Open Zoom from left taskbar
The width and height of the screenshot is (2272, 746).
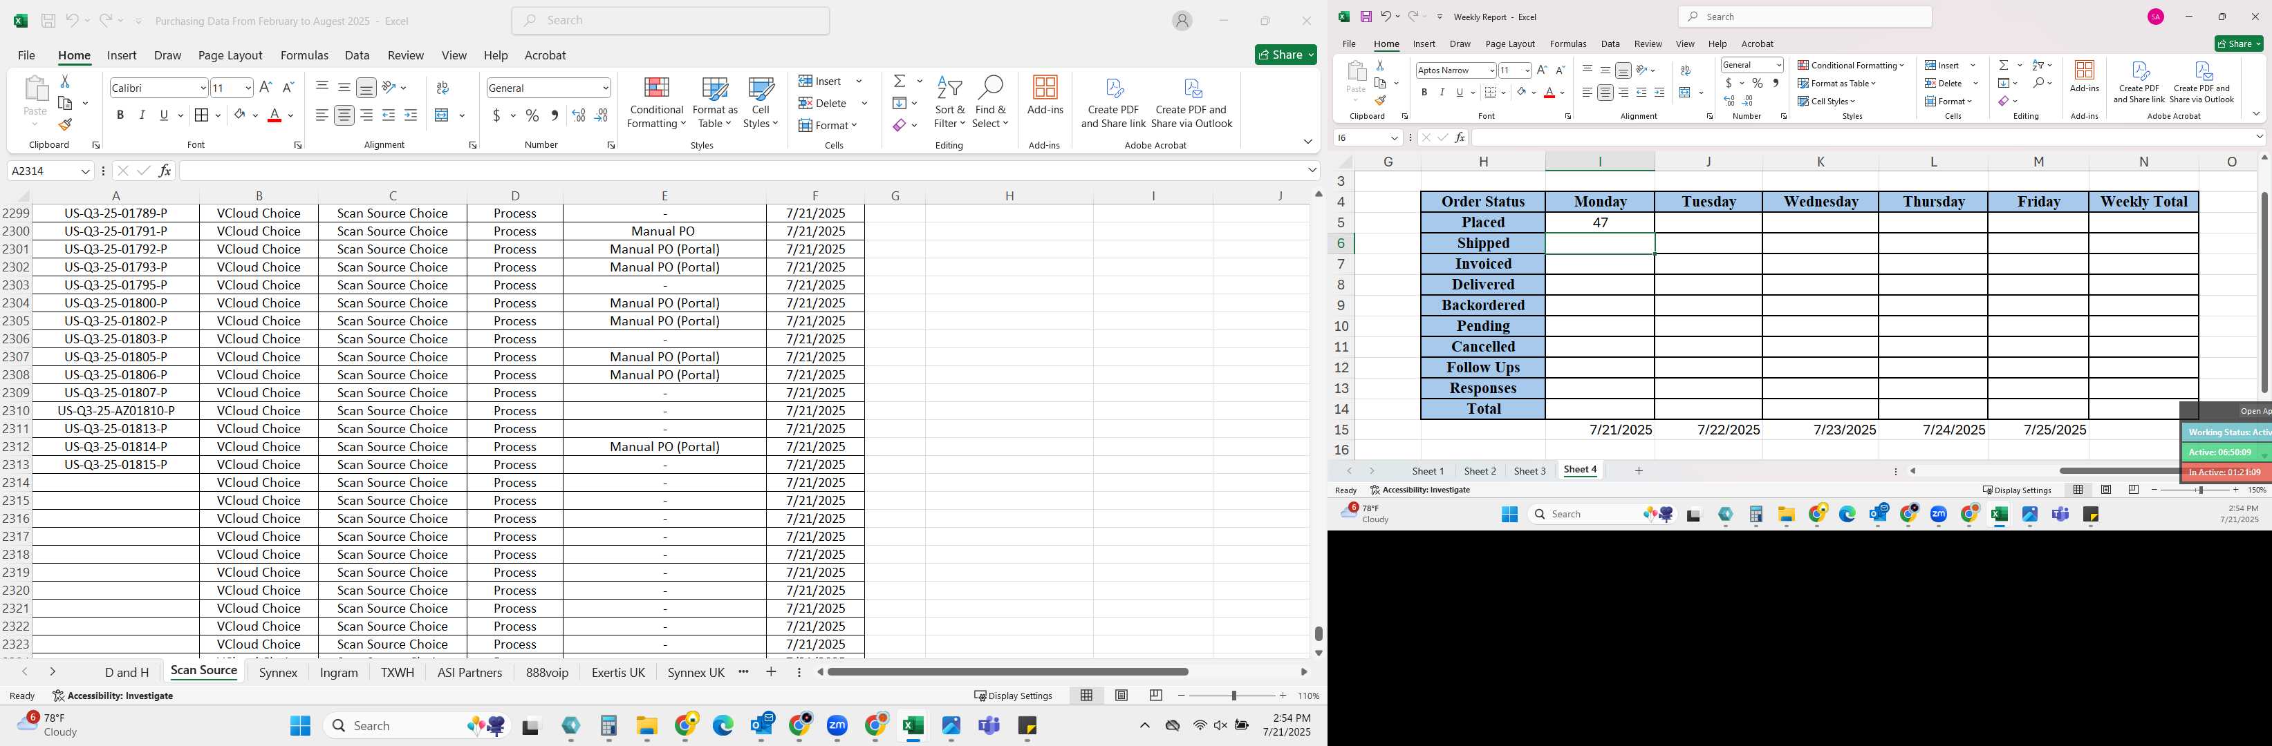[x=837, y=726]
